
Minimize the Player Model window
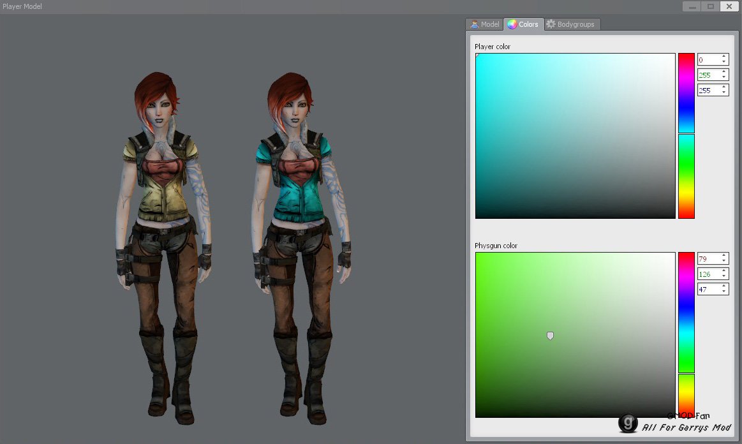692,6
